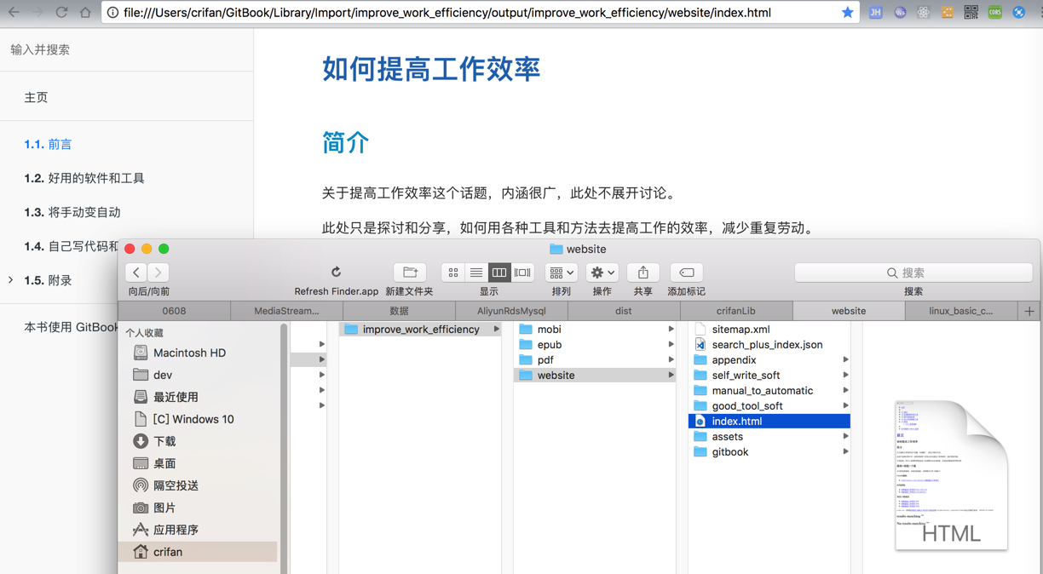1043x574 pixels.
Task: Click the 简介 heading link
Action: pos(345,142)
